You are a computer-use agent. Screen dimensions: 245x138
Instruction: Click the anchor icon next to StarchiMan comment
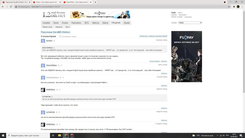pyautogui.click(x=59, y=65)
